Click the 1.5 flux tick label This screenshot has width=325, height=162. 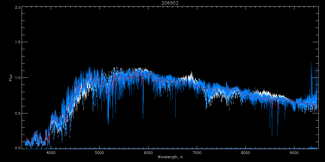[18, 42]
